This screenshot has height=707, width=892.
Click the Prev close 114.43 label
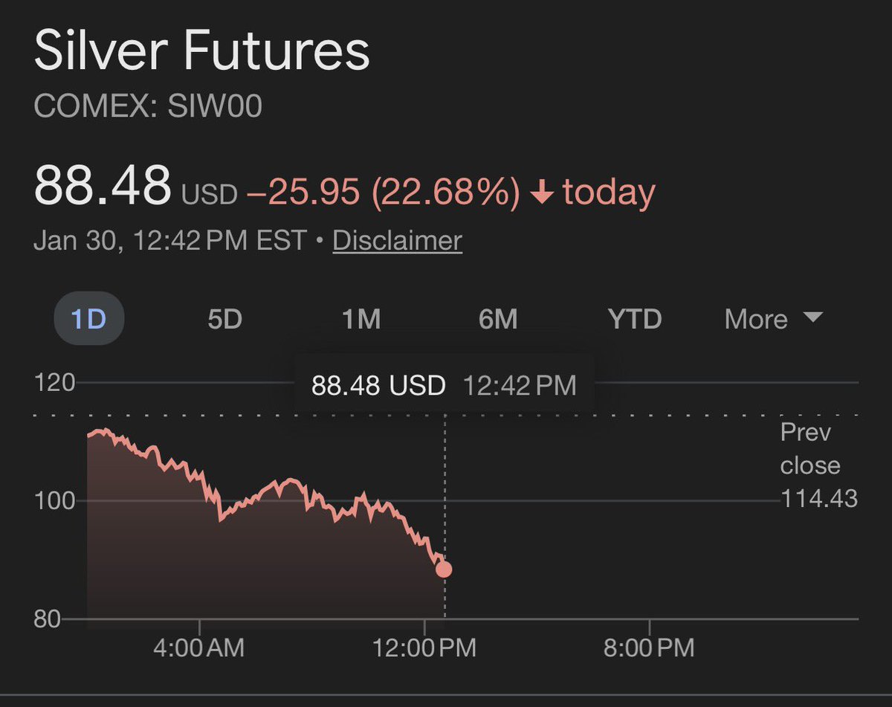(818, 465)
